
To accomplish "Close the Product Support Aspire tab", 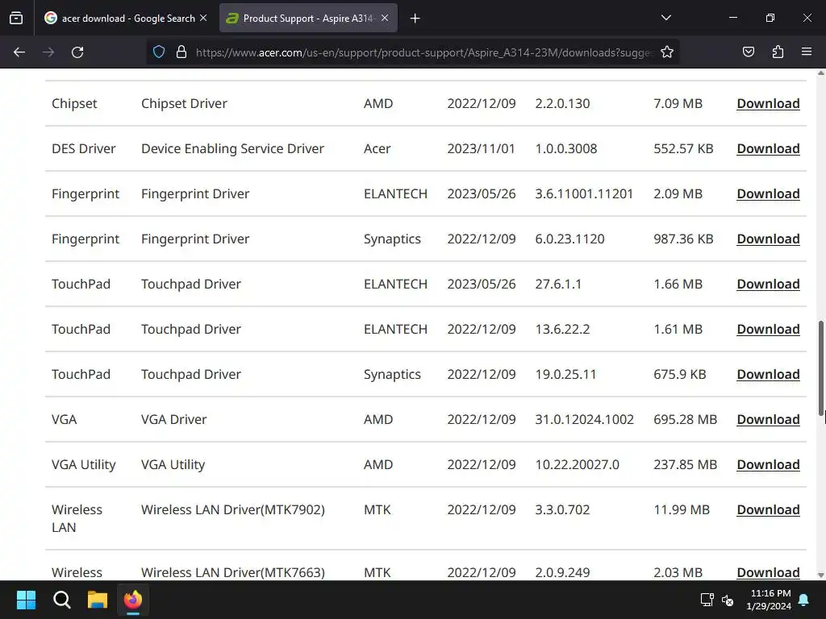I will coord(385,18).
